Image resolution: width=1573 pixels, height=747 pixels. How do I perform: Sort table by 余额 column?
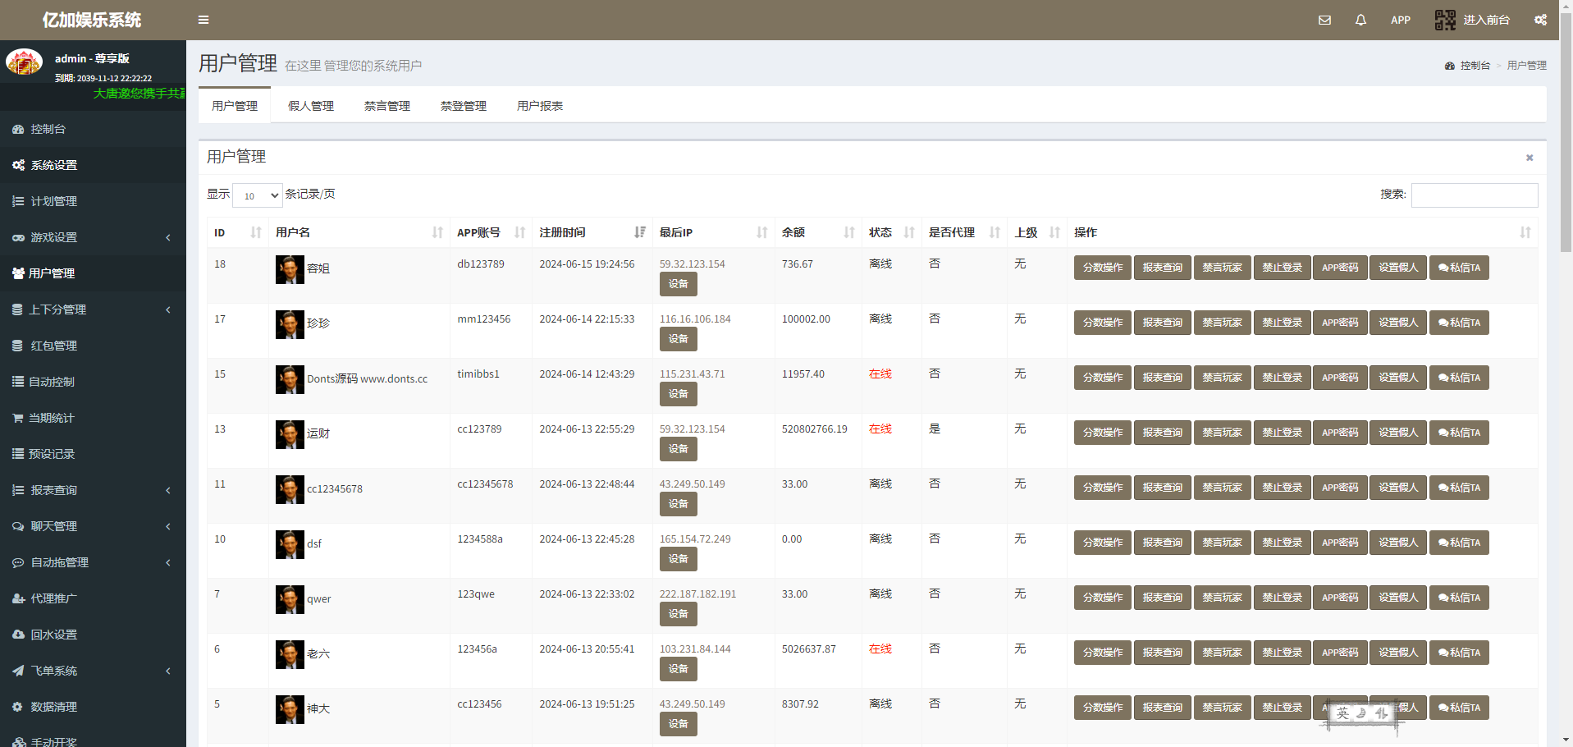(x=848, y=232)
